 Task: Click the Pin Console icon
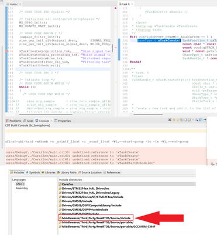point(197,120)
